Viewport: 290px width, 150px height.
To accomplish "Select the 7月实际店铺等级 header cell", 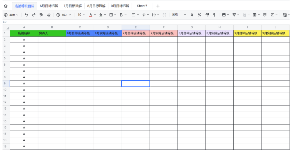I will point(164,33).
